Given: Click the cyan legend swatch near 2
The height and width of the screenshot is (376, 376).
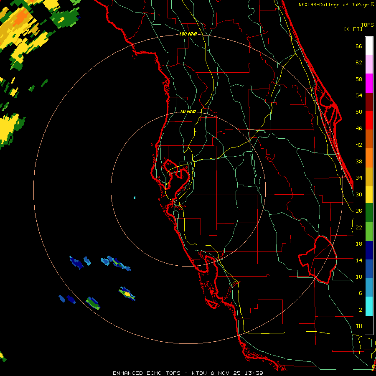Looking at the screenshot, I should [x=369, y=306].
